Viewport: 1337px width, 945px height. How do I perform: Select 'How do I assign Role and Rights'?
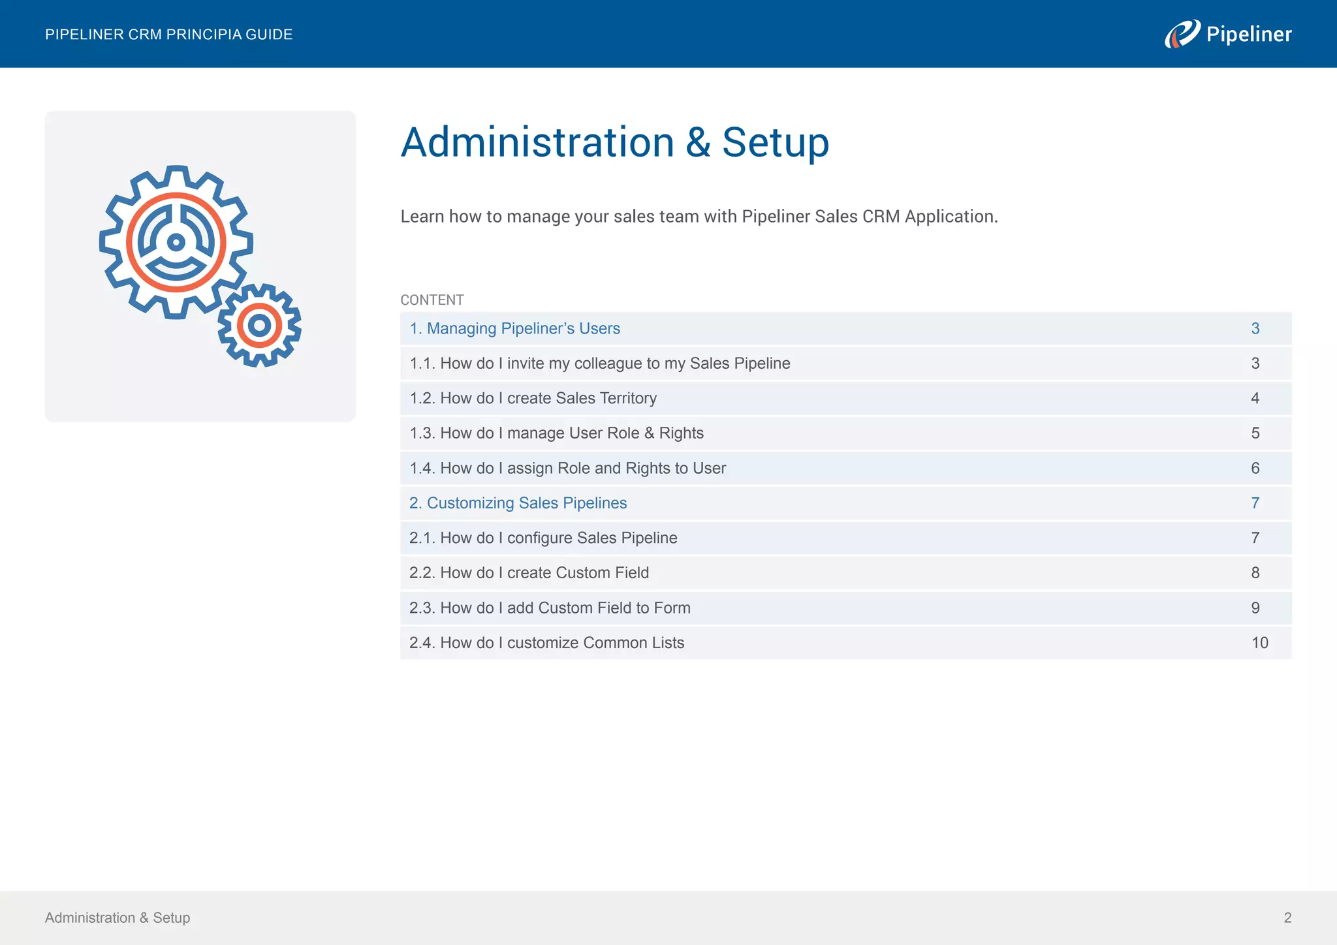pos(567,468)
